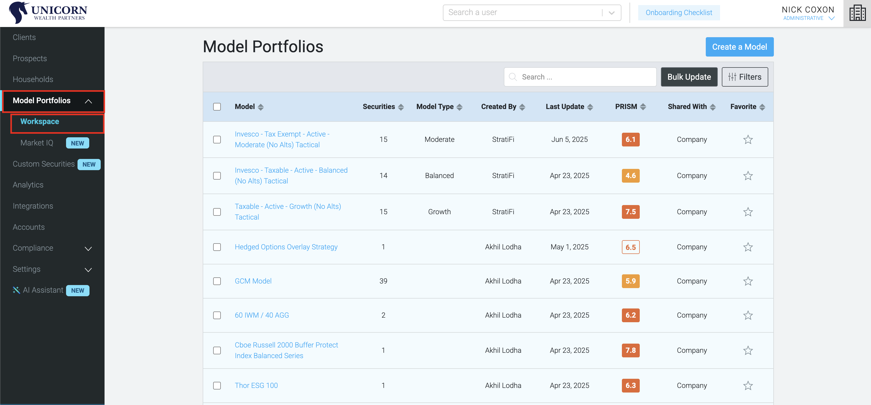Click the company building icon top right
The height and width of the screenshot is (405, 871).
(x=857, y=13)
